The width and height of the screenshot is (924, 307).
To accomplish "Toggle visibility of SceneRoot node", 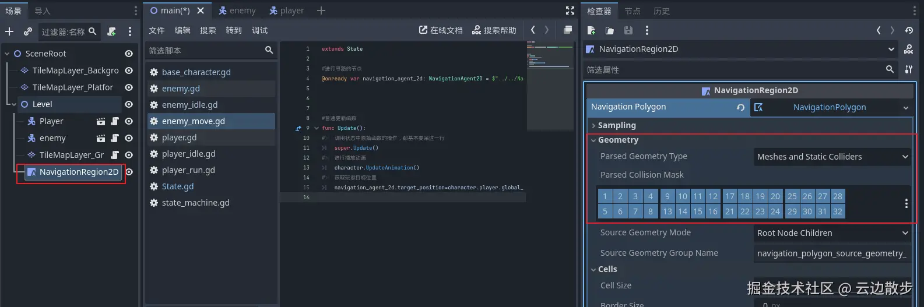I will point(129,54).
